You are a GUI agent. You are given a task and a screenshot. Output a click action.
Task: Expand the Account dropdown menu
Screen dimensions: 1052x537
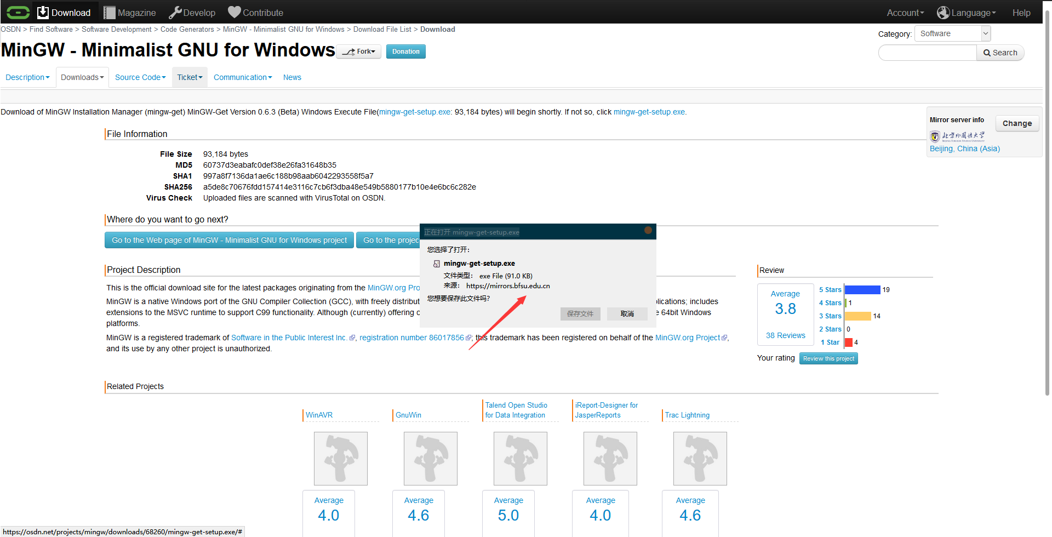[x=905, y=13]
